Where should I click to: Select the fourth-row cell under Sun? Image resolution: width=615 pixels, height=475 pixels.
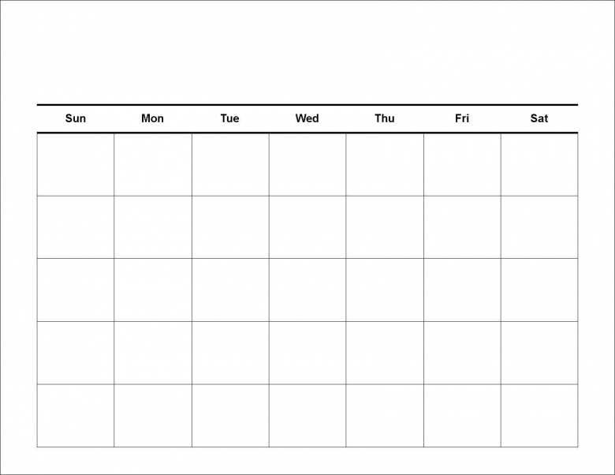(x=76, y=353)
